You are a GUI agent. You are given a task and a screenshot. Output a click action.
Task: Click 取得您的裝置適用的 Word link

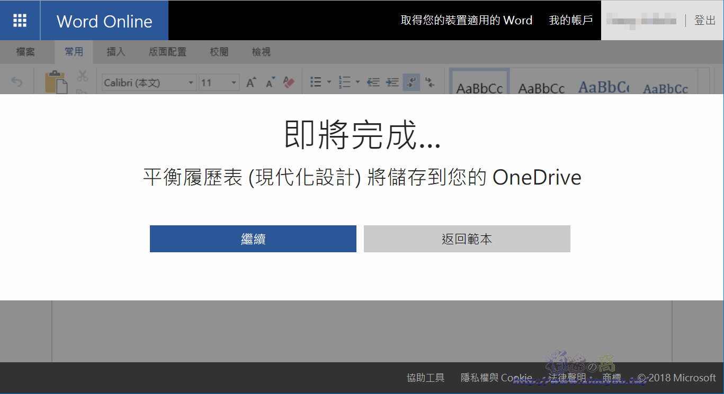coord(467,21)
